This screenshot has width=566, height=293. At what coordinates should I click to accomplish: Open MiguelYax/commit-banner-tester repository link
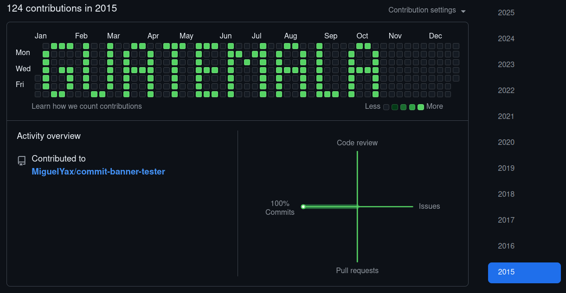click(98, 172)
